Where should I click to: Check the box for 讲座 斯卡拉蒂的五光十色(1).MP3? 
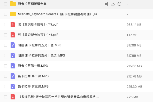(6, 56)
